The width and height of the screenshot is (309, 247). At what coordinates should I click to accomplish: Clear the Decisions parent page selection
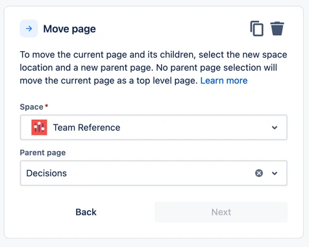coord(259,173)
